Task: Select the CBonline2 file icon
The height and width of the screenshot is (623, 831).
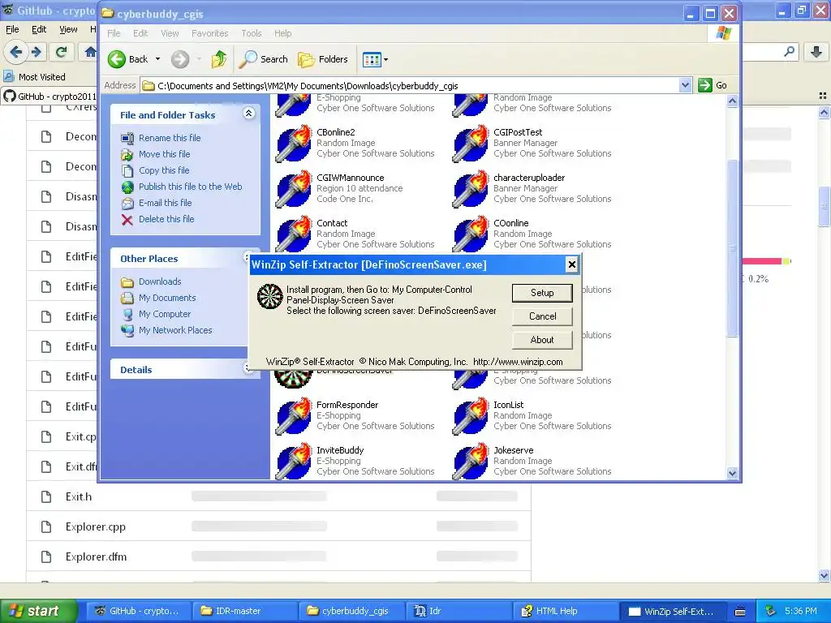Action: pos(294,143)
